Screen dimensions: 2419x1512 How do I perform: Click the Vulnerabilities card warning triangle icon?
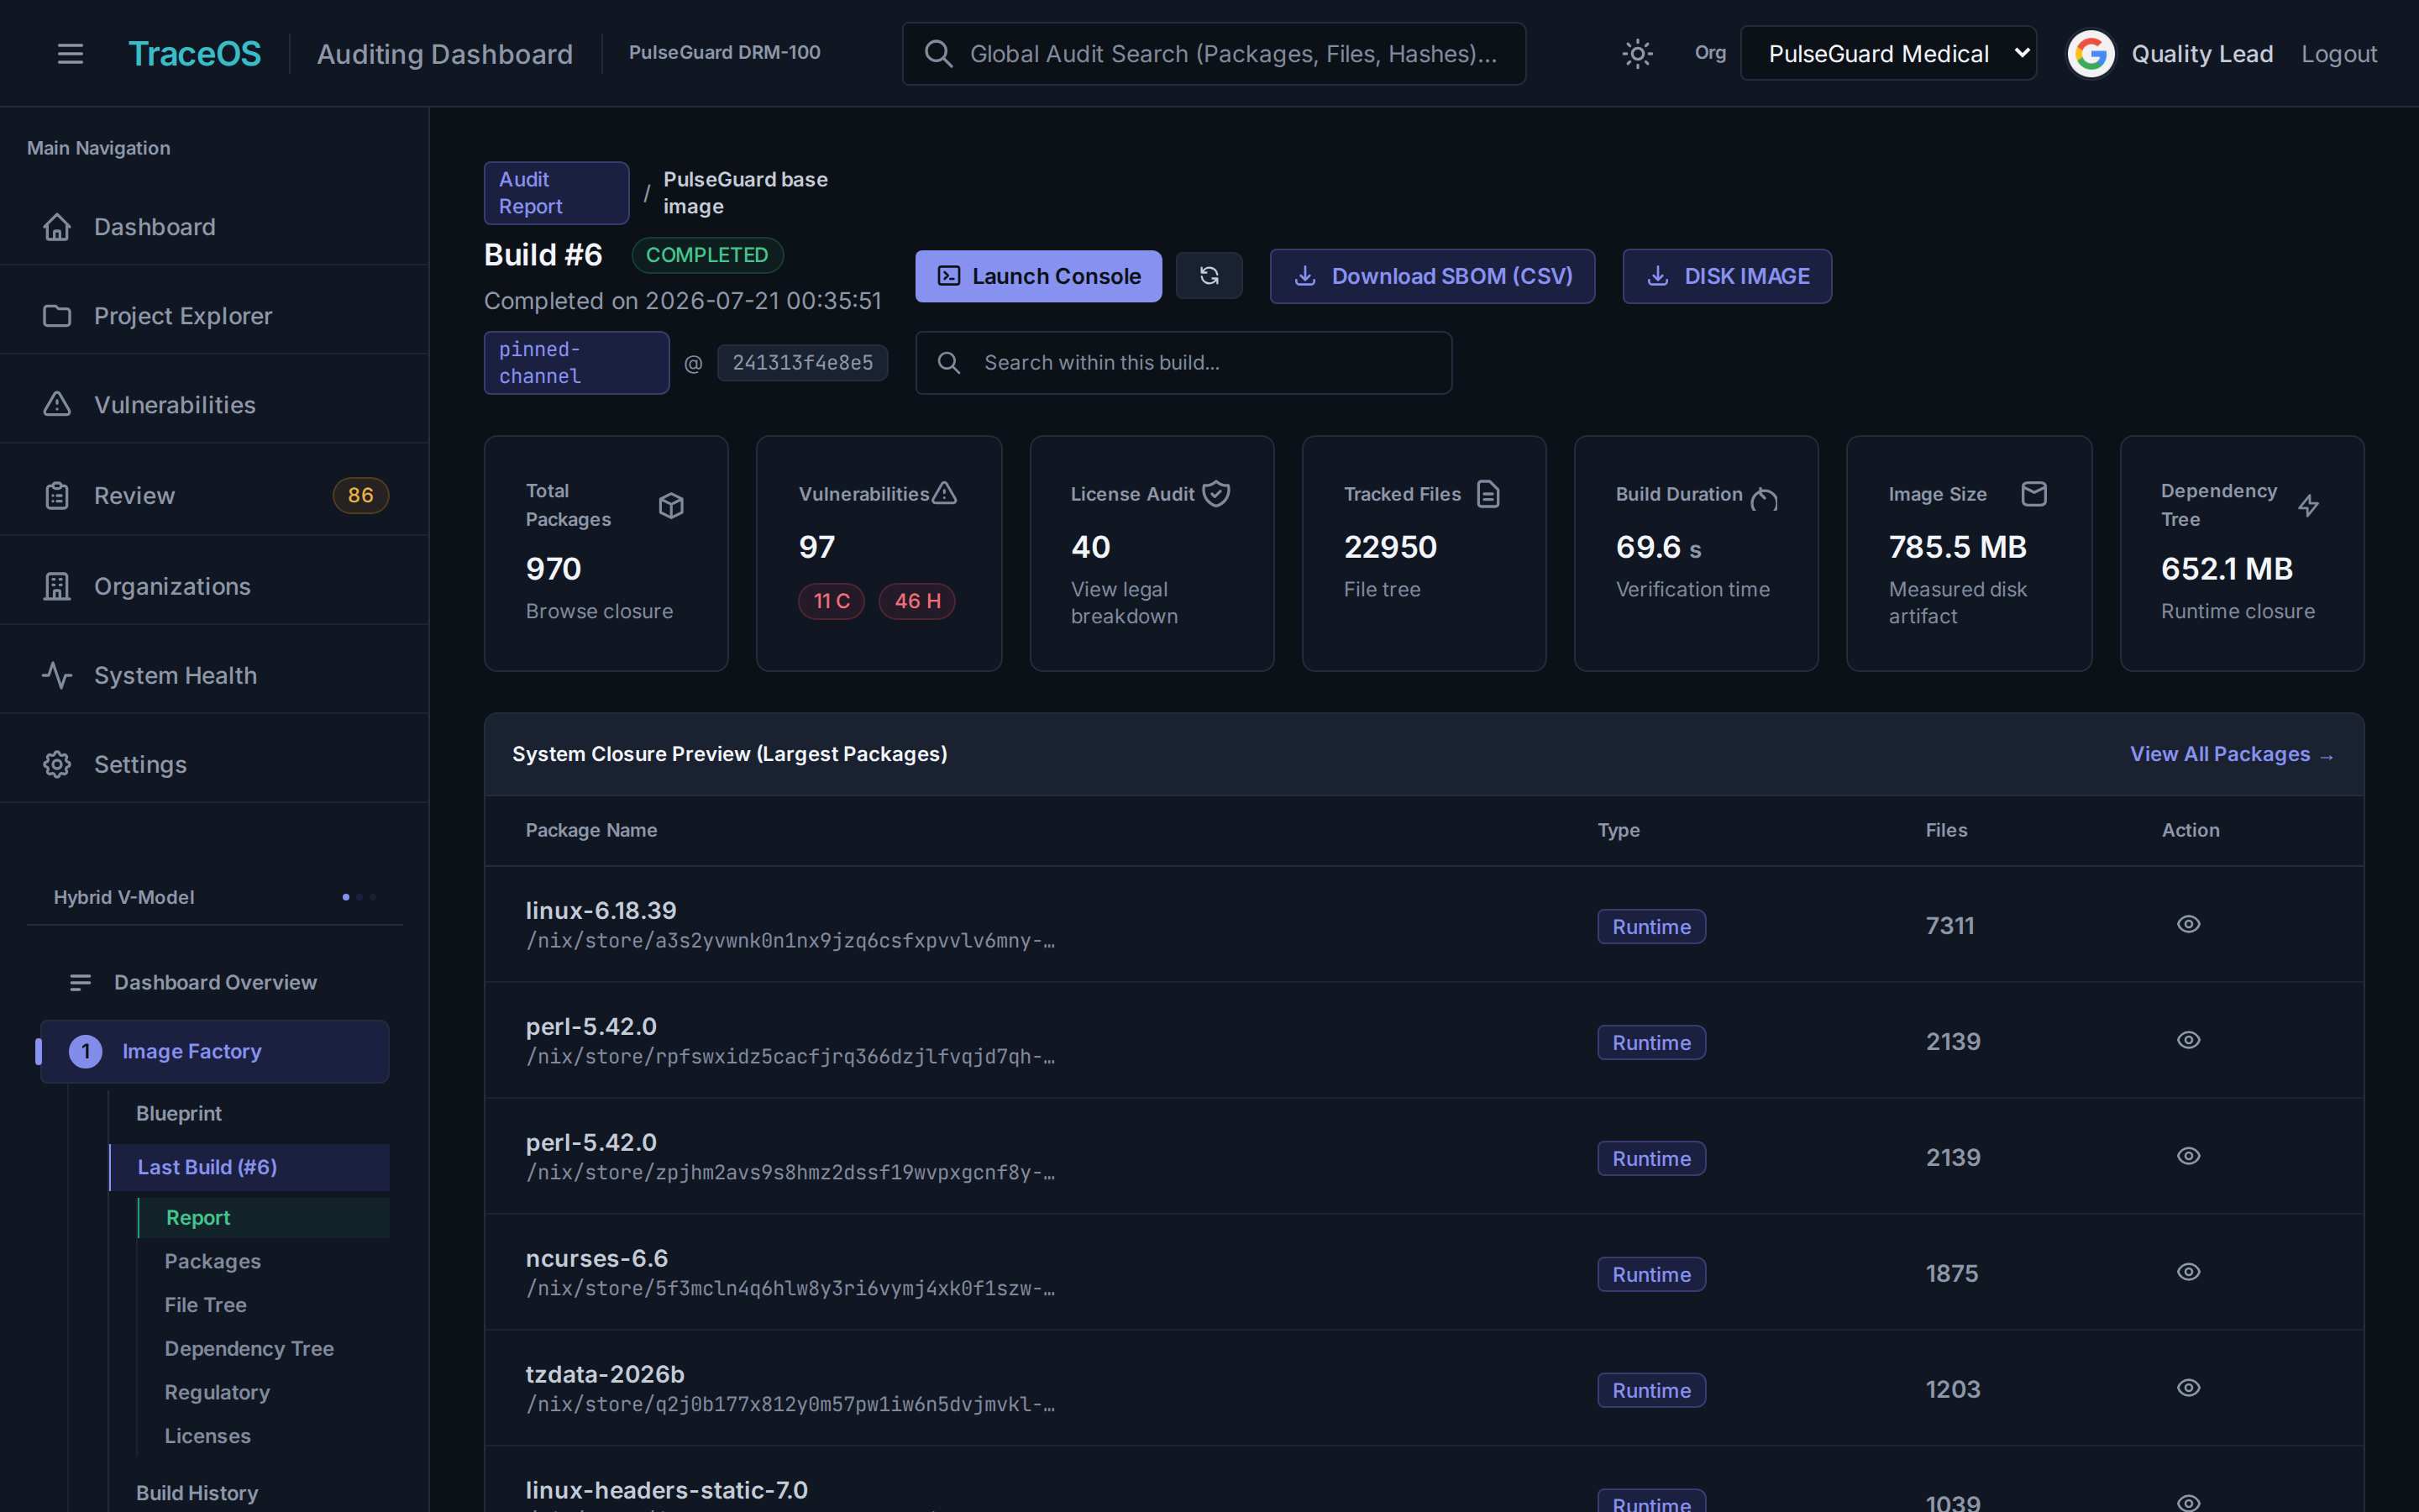click(945, 493)
